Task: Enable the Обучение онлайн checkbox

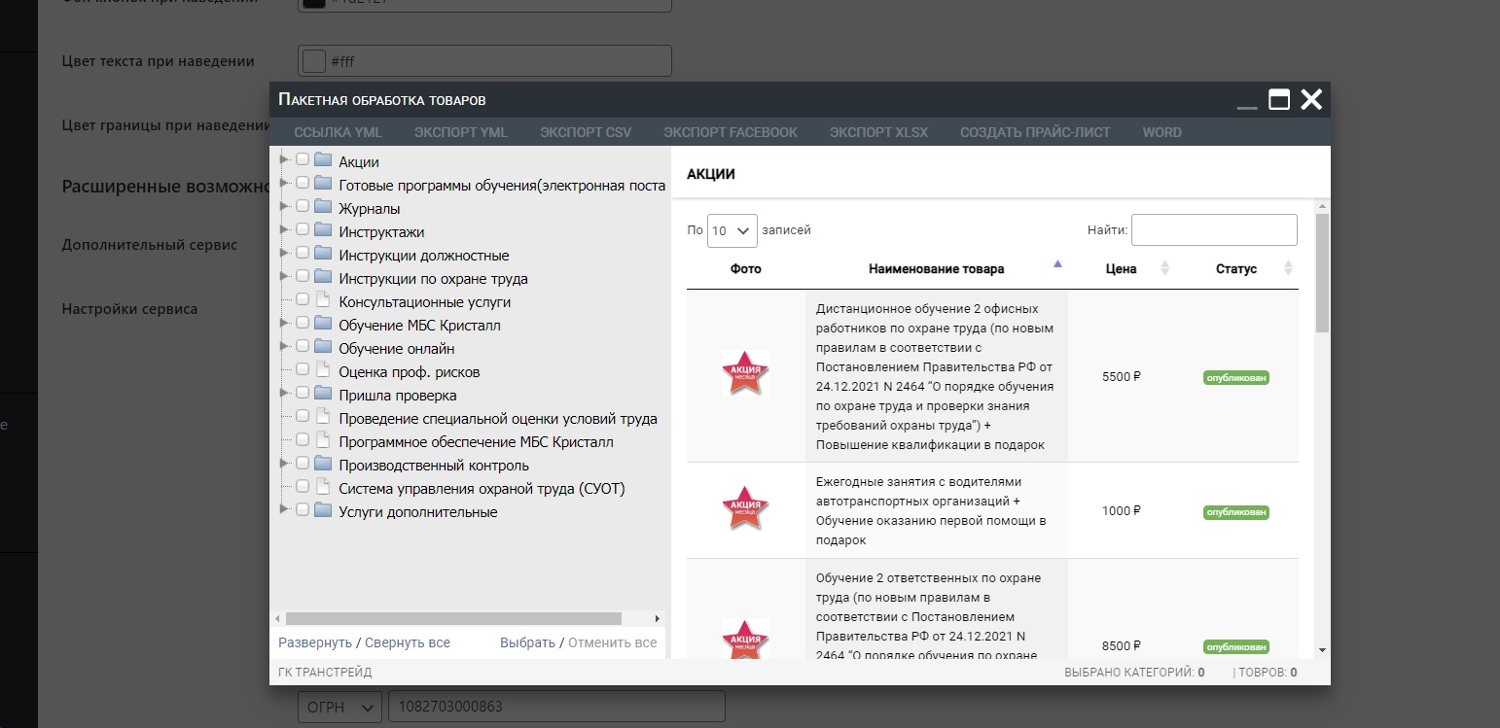Action: pyautogui.click(x=303, y=346)
